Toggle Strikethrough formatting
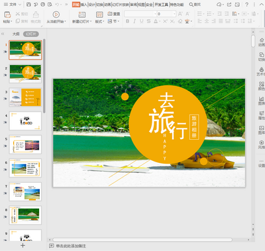 [x=148, y=21]
